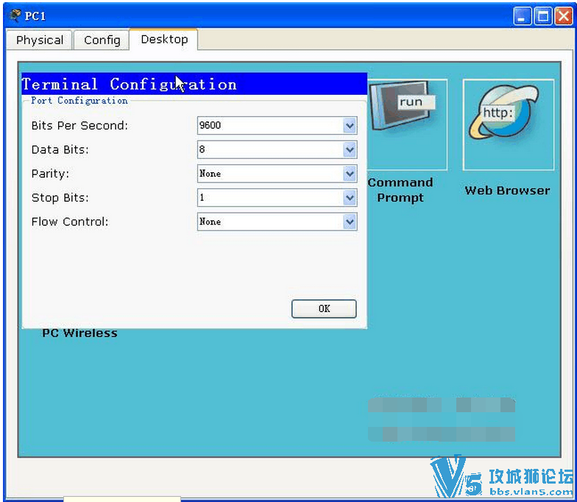Expand the Data Bits dropdown arrow
This screenshot has height=502, width=577.
point(350,150)
